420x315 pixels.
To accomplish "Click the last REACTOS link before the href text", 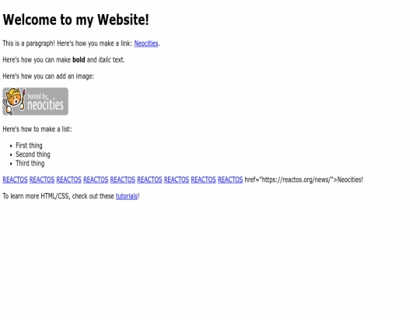I will 230,180.
